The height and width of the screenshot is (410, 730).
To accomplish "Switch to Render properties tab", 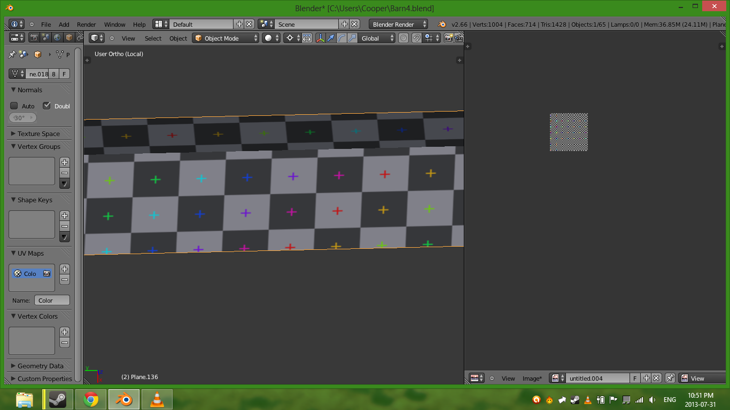I will tap(34, 37).
